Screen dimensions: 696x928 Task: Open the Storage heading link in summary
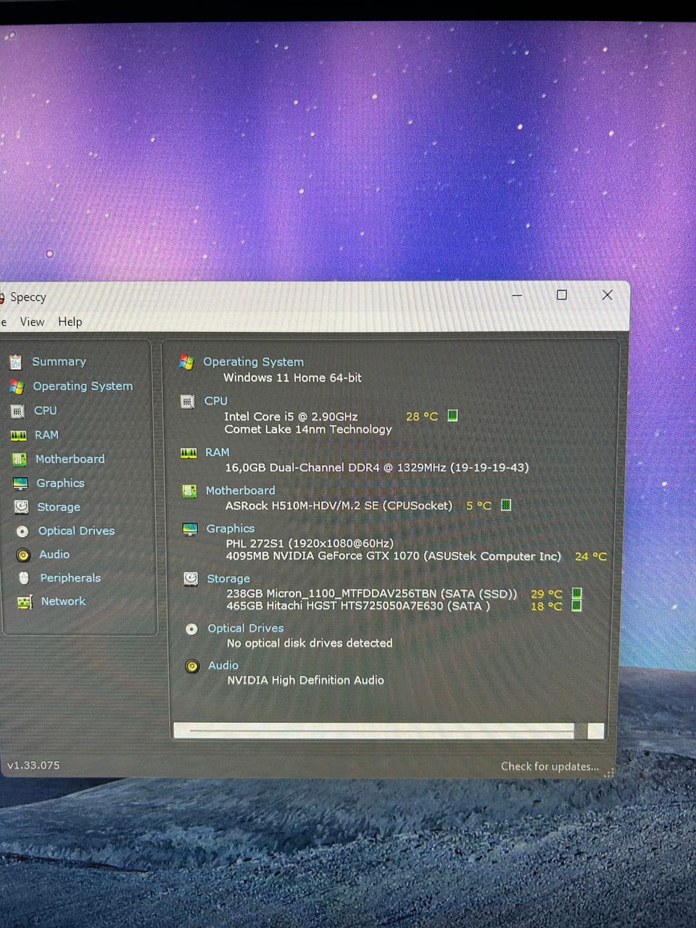pos(228,579)
